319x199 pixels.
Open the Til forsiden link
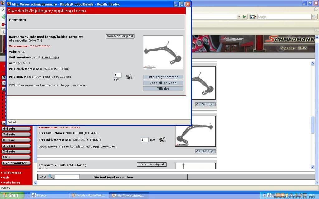pos(12,173)
